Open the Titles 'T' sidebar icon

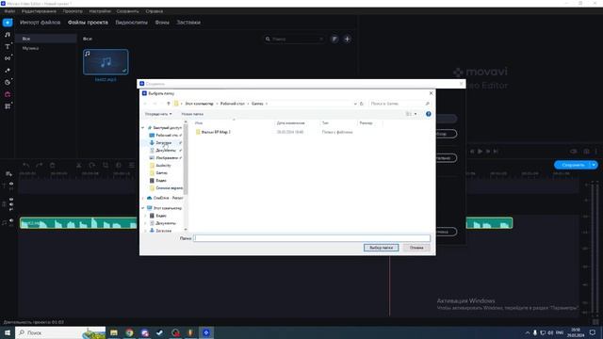[x=8, y=46]
